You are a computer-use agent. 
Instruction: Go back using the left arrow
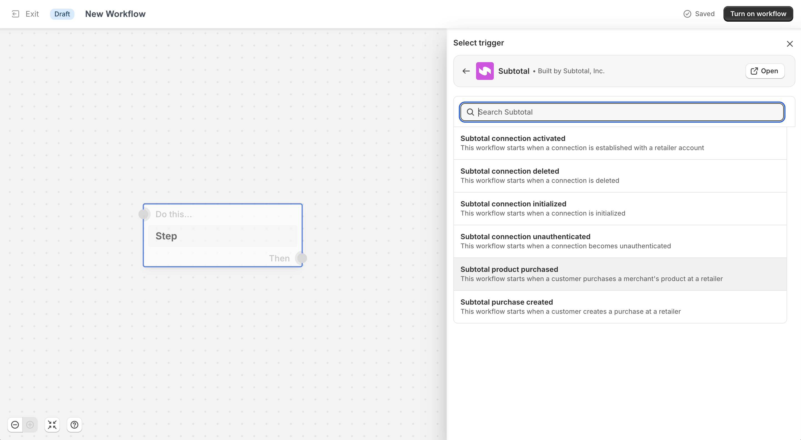466,71
